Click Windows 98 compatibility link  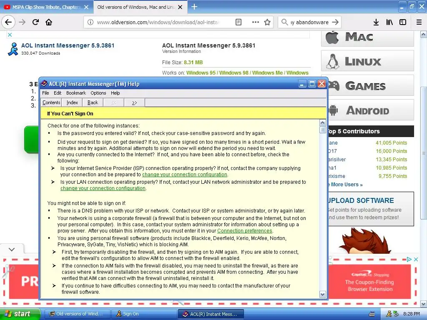tap(234, 72)
